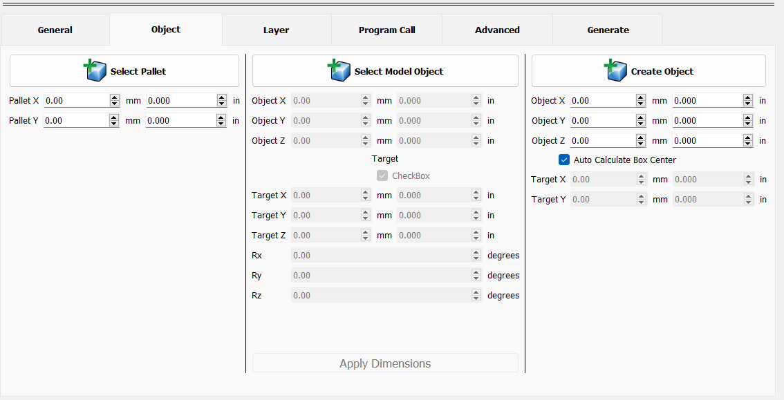Click the Select Model Object cube icon
784x400 pixels.
pyautogui.click(x=339, y=70)
